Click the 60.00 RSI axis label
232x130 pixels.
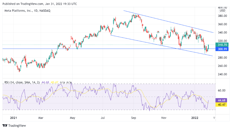pos(222,91)
